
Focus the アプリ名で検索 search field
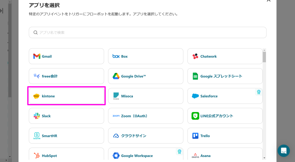(147, 32)
